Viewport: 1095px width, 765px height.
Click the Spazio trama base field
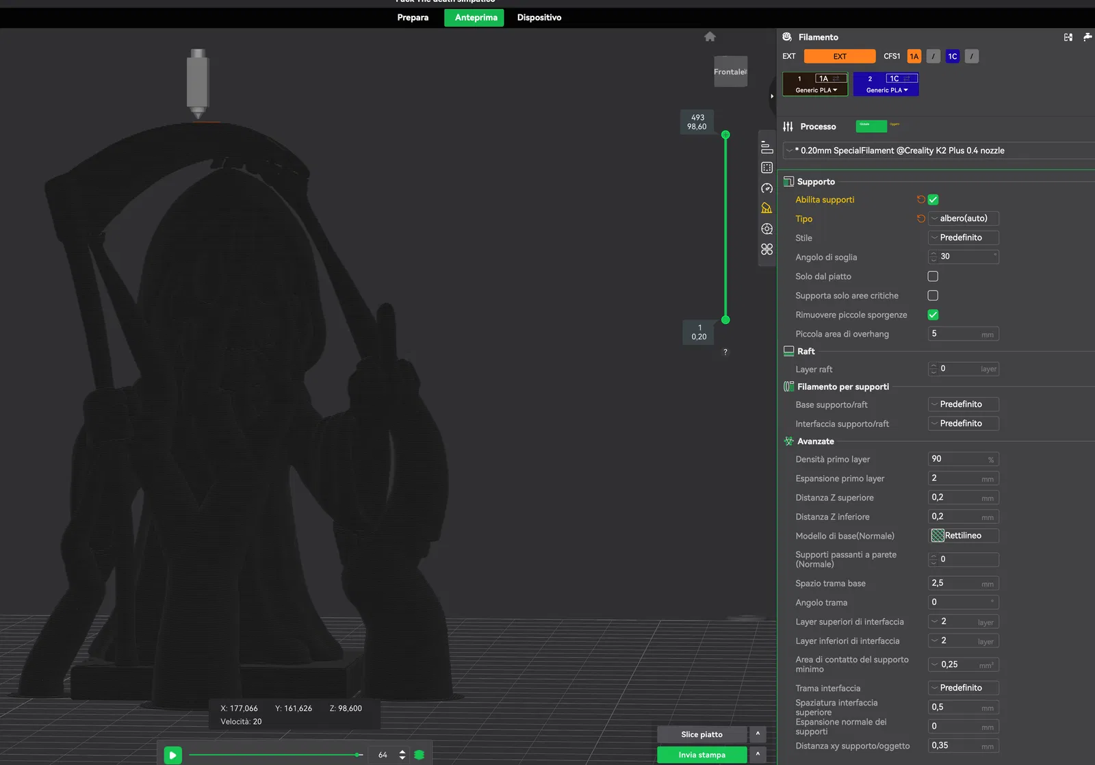click(x=963, y=584)
